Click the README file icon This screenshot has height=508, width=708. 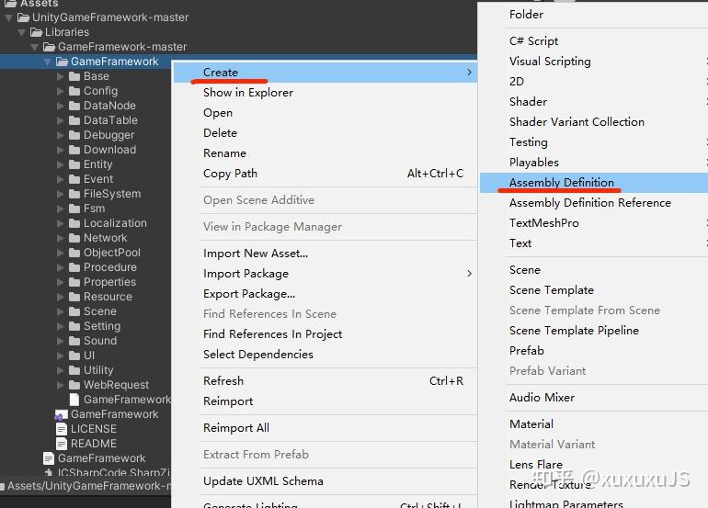coord(62,444)
